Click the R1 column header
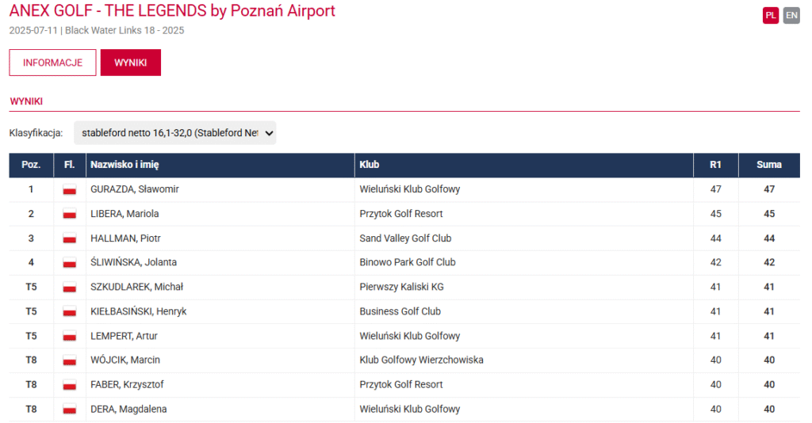This screenshot has height=423, width=812. tap(715, 165)
